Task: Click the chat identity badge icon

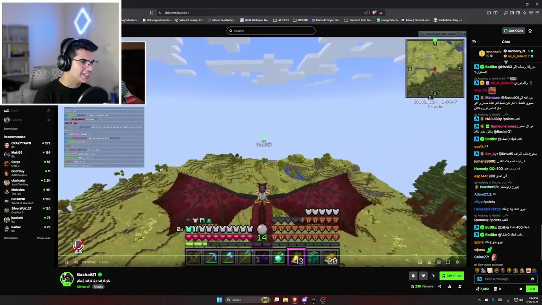Action: click(479, 279)
